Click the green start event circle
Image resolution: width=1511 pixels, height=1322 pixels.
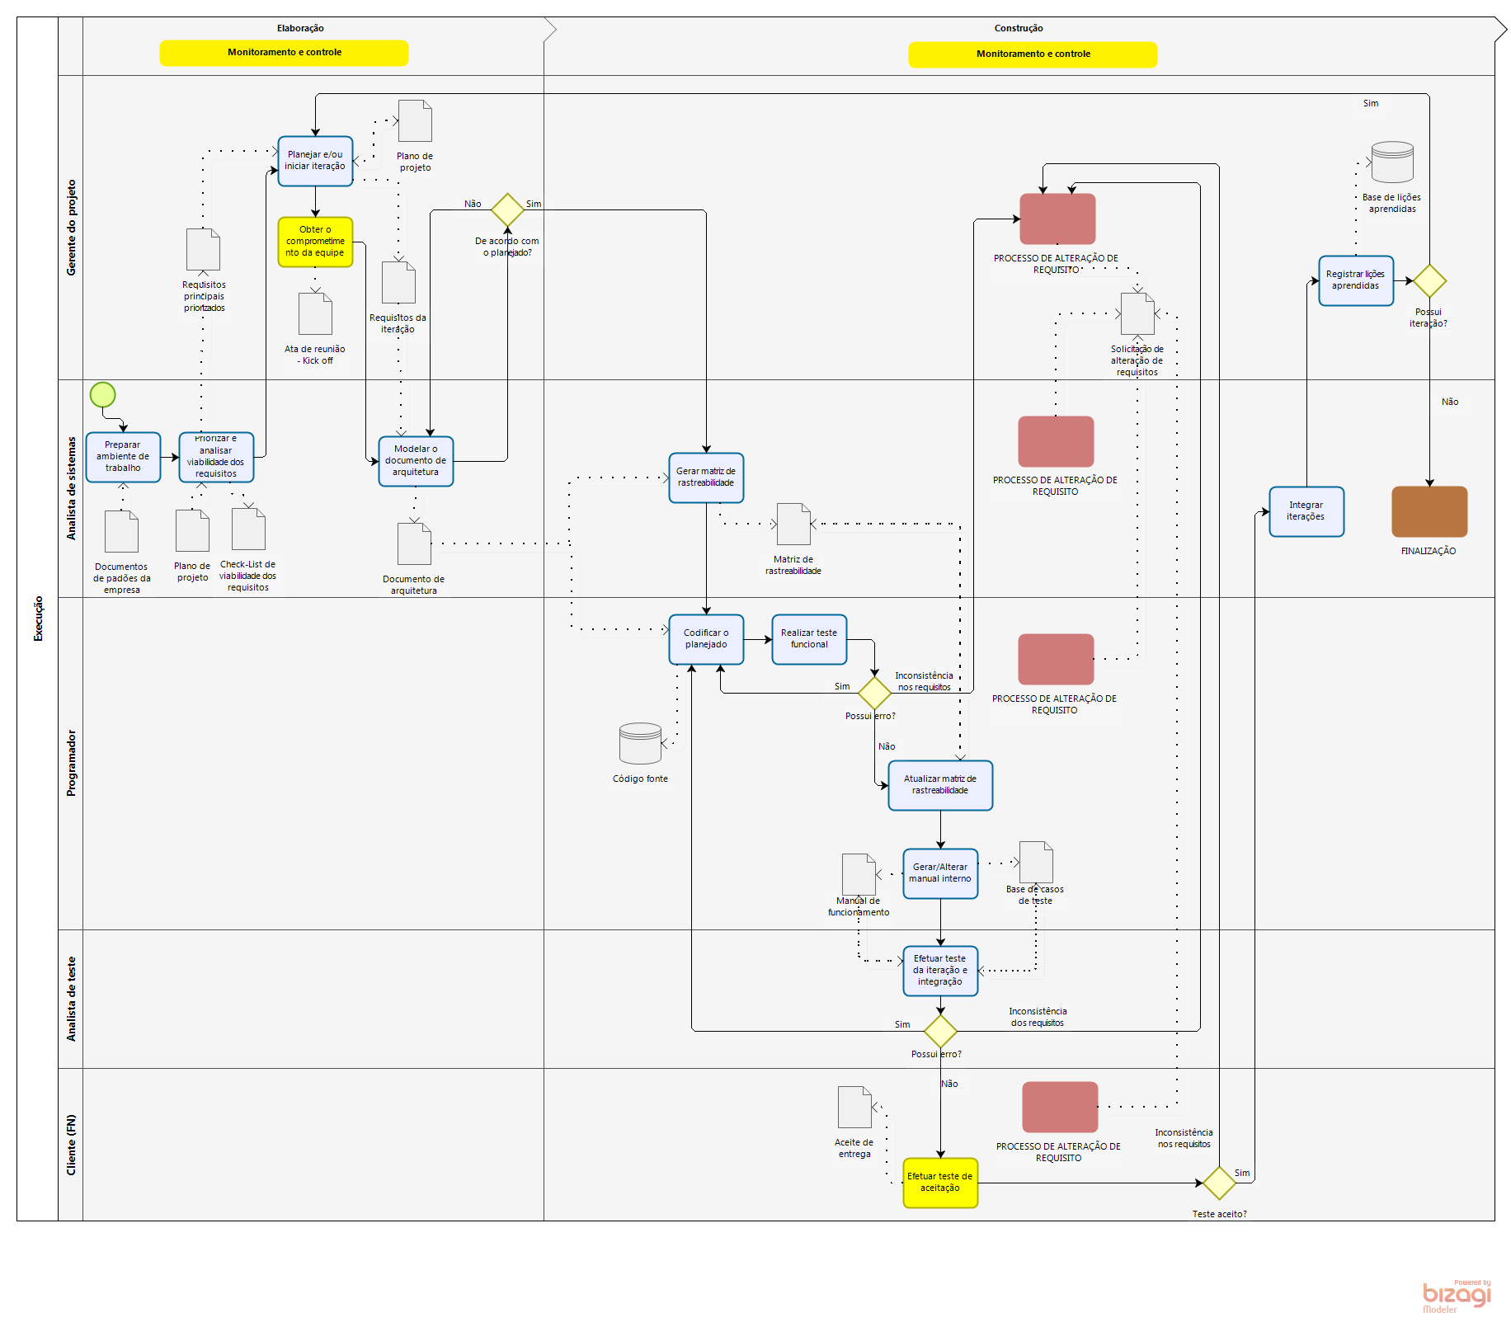tap(102, 395)
